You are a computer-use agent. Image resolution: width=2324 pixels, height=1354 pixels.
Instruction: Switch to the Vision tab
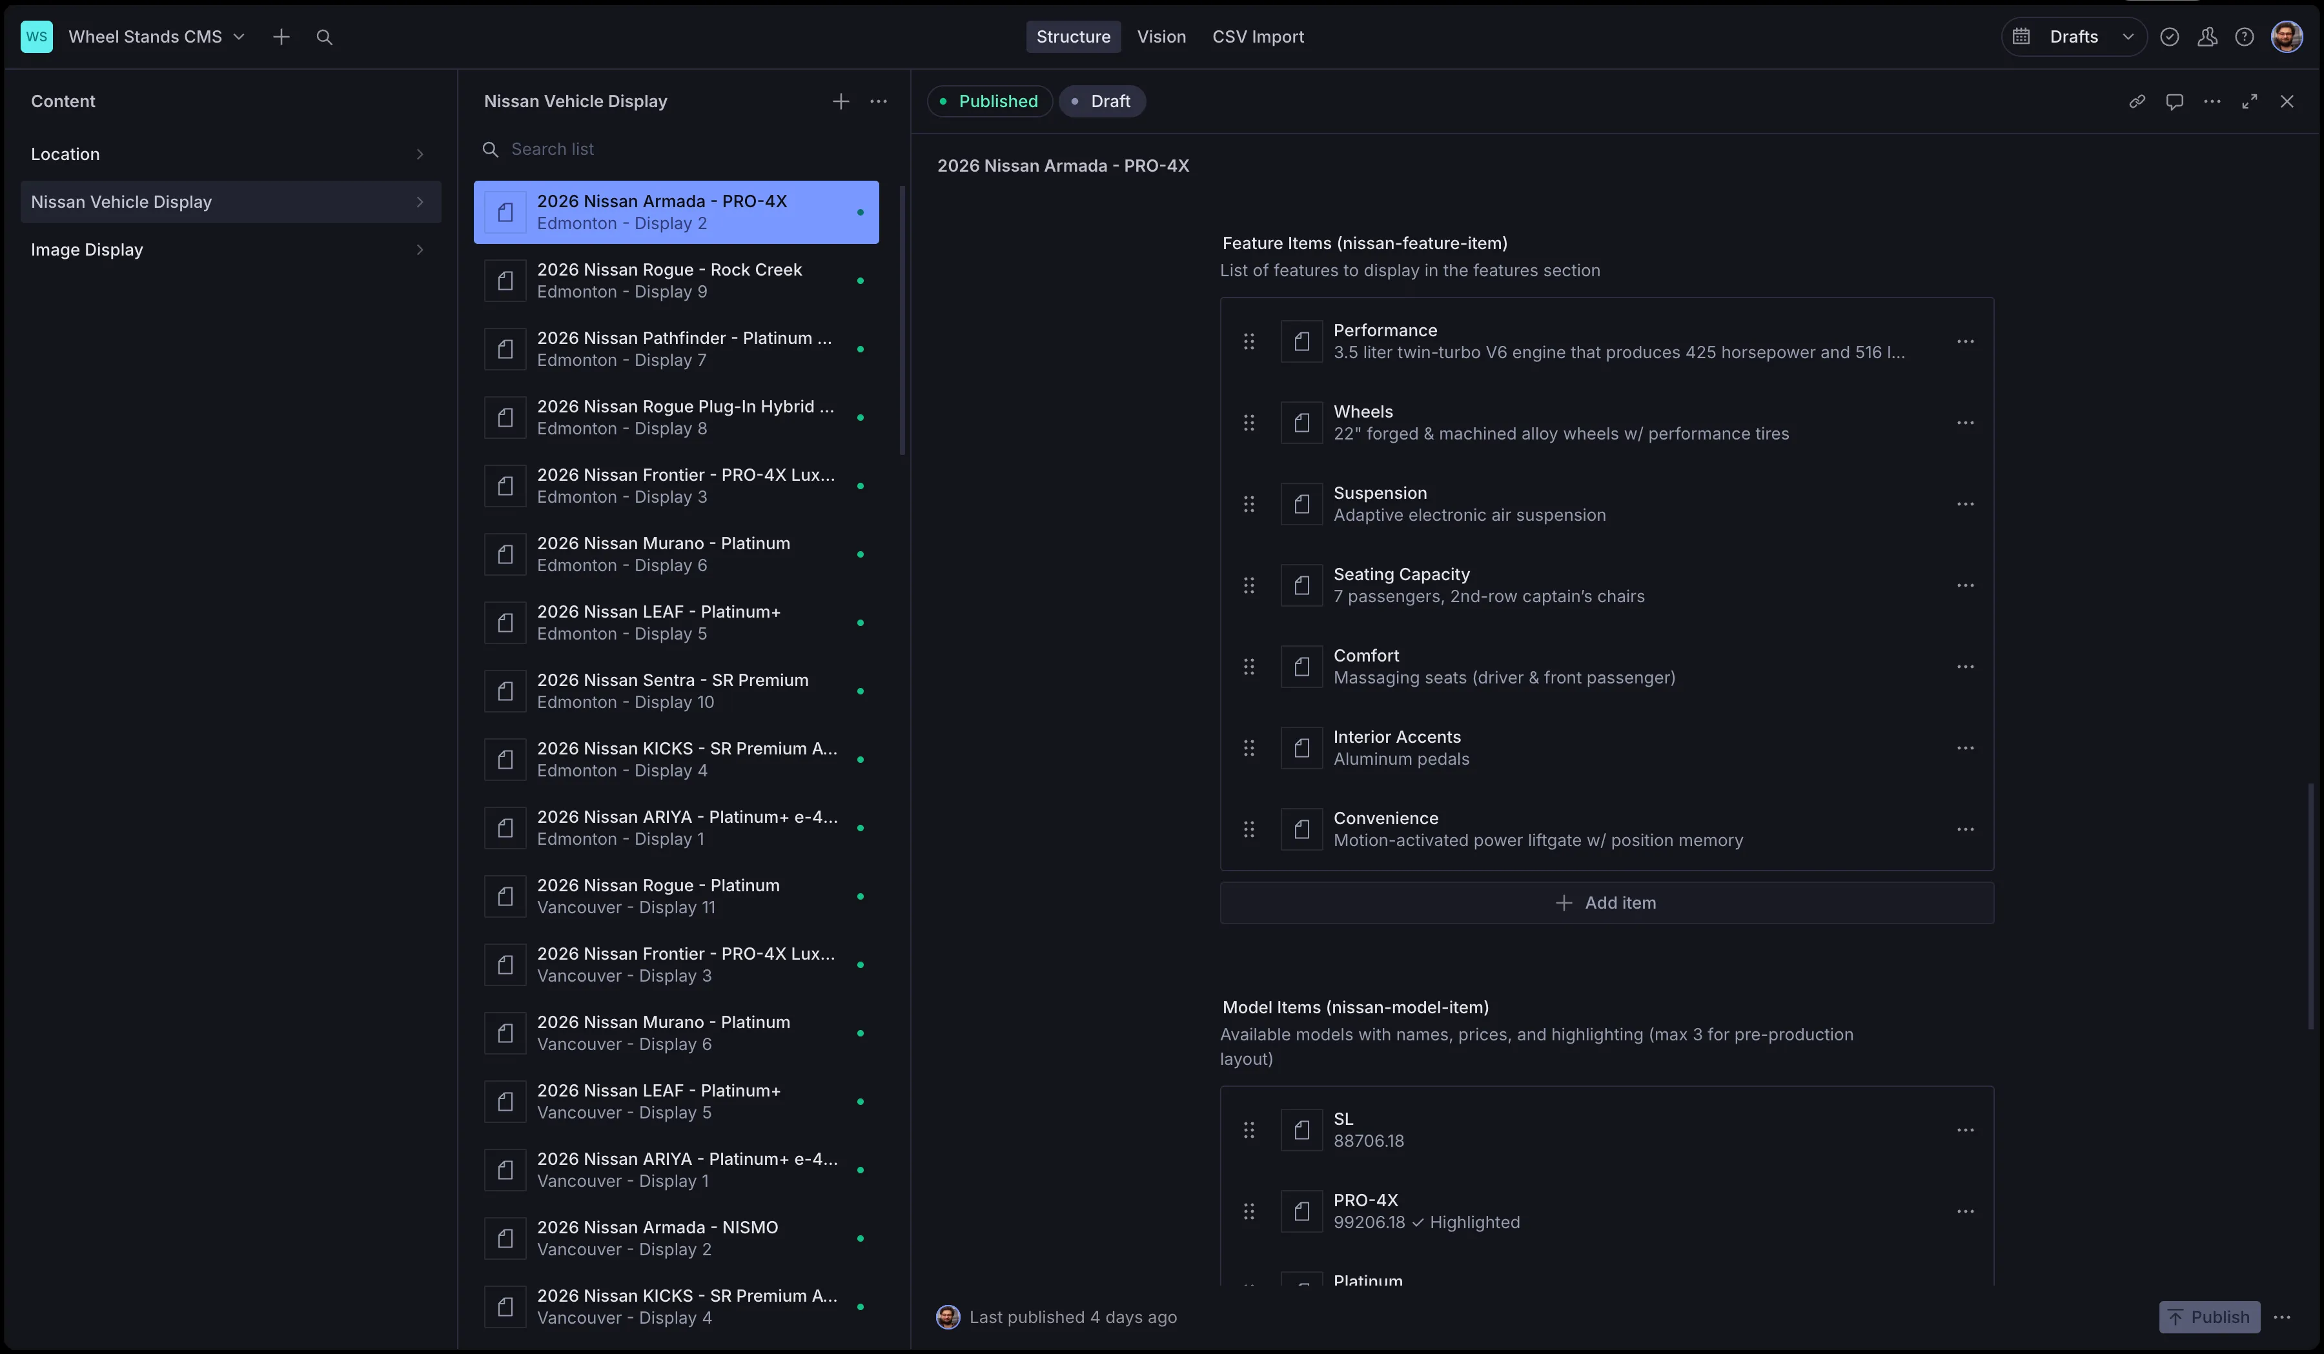[x=1161, y=37]
